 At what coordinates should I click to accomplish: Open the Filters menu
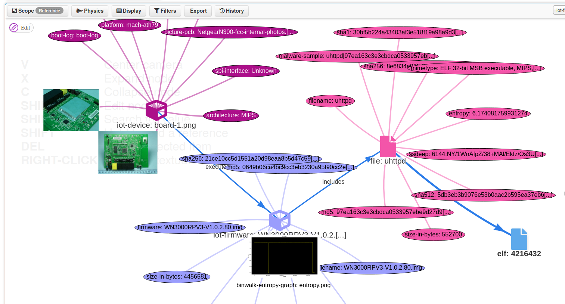click(165, 11)
